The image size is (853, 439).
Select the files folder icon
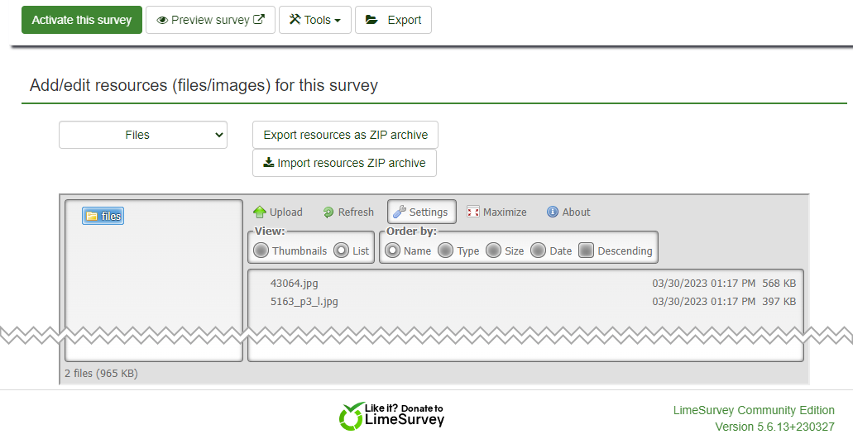click(x=92, y=217)
